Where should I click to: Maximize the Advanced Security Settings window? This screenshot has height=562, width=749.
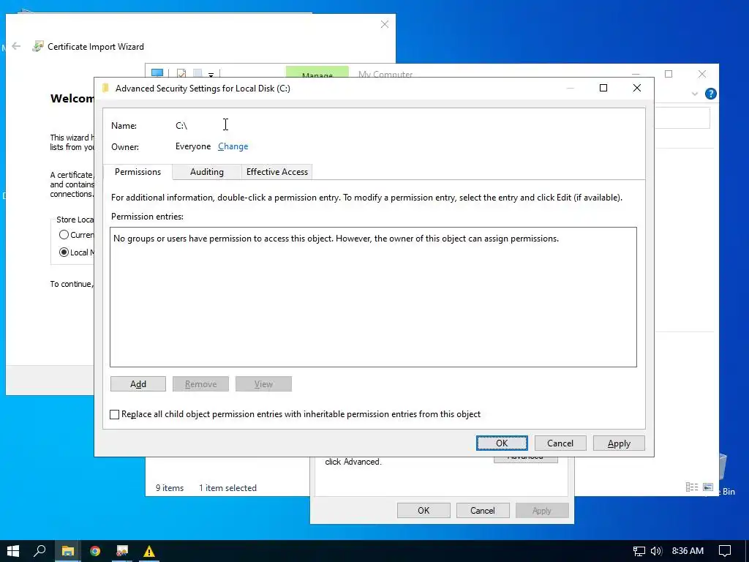pos(603,88)
